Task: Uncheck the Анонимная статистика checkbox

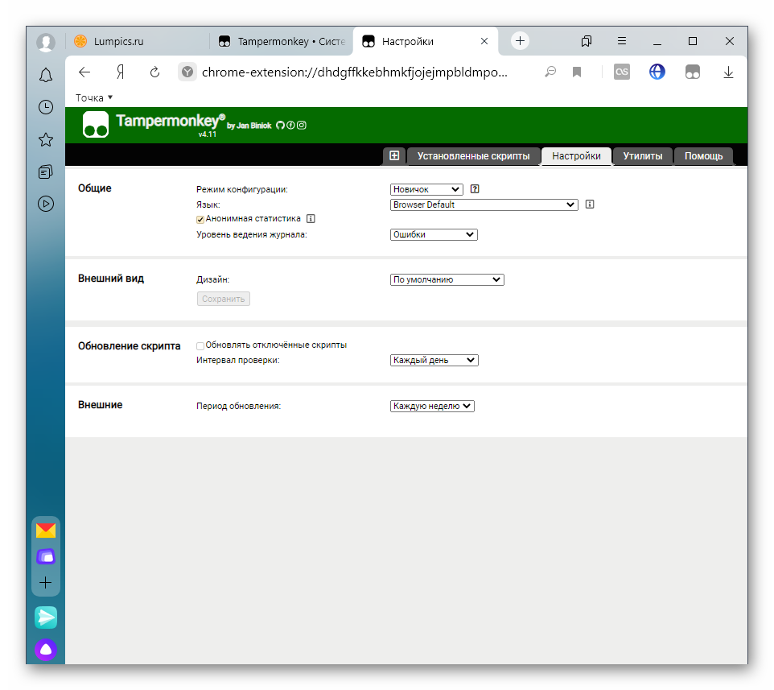Action: [x=200, y=219]
